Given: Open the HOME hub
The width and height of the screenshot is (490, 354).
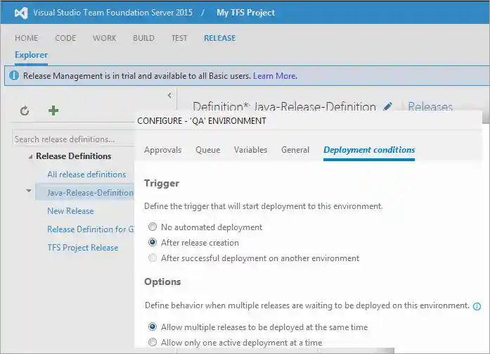Looking at the screenshot, I should 26,38.
